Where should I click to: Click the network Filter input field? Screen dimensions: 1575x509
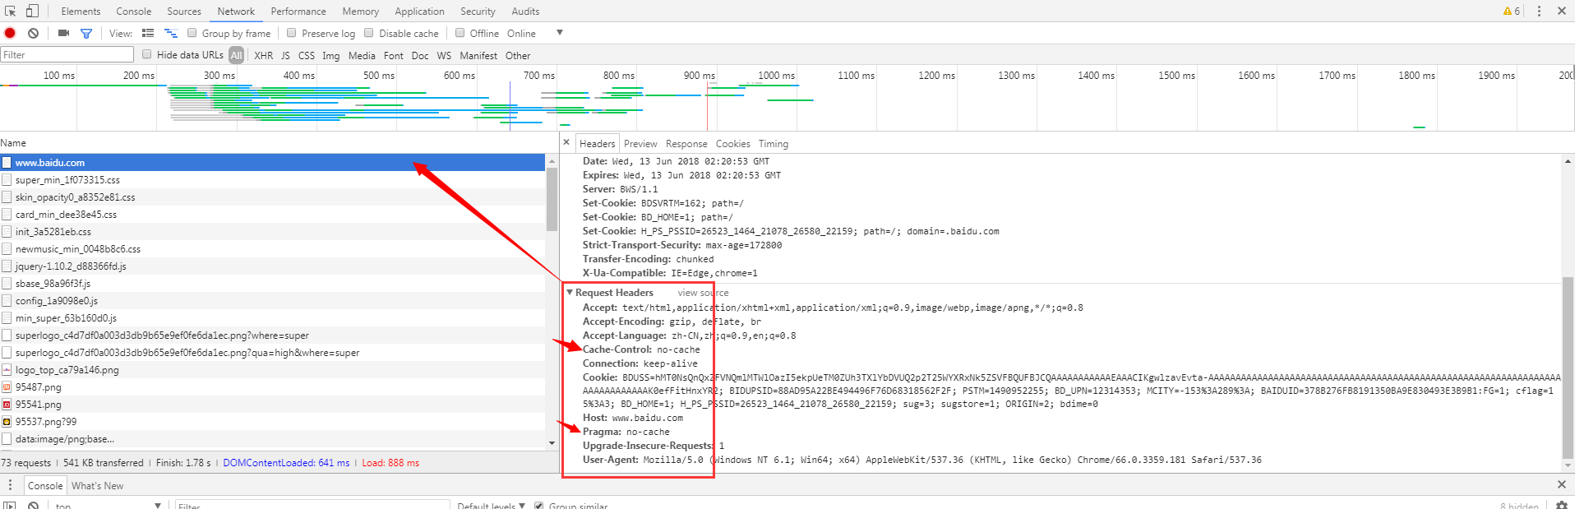point(67,54)
